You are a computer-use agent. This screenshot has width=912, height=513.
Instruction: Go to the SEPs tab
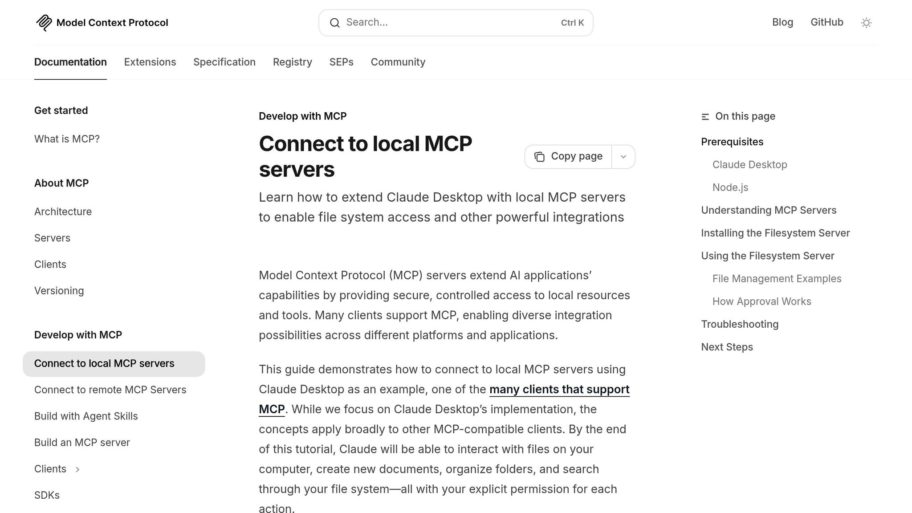[x=342, y=62]
